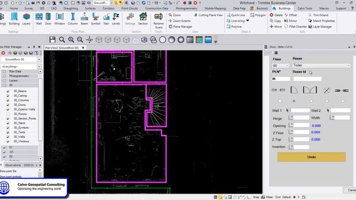
Task: Click the red delete filter icon
Action: pos(3,53)
